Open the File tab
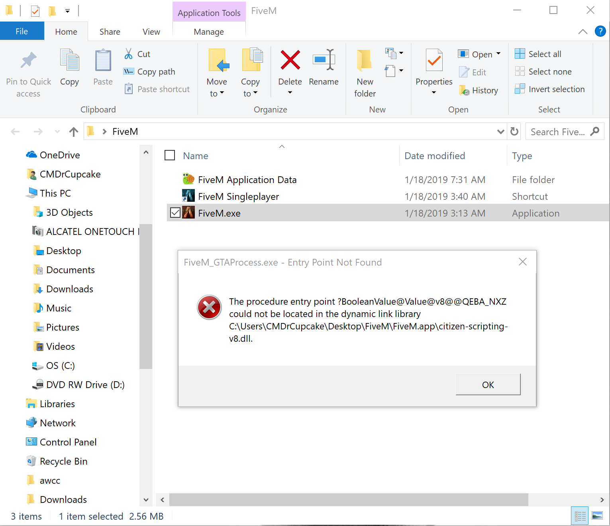 coord(22,31)
